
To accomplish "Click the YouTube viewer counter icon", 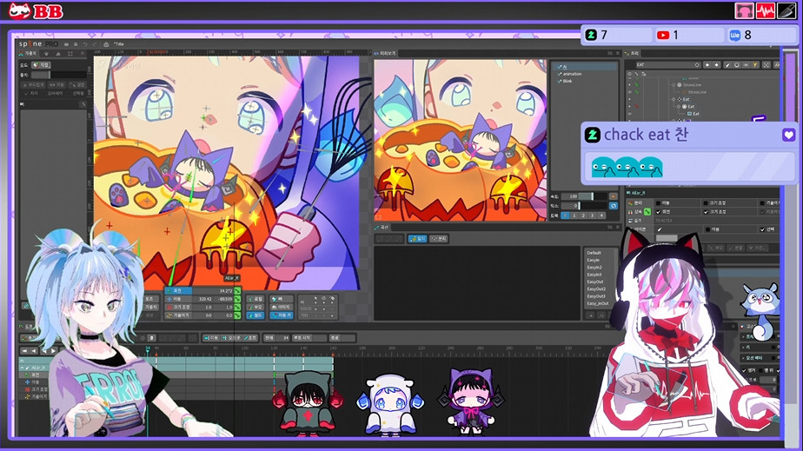I will point(663,35).
